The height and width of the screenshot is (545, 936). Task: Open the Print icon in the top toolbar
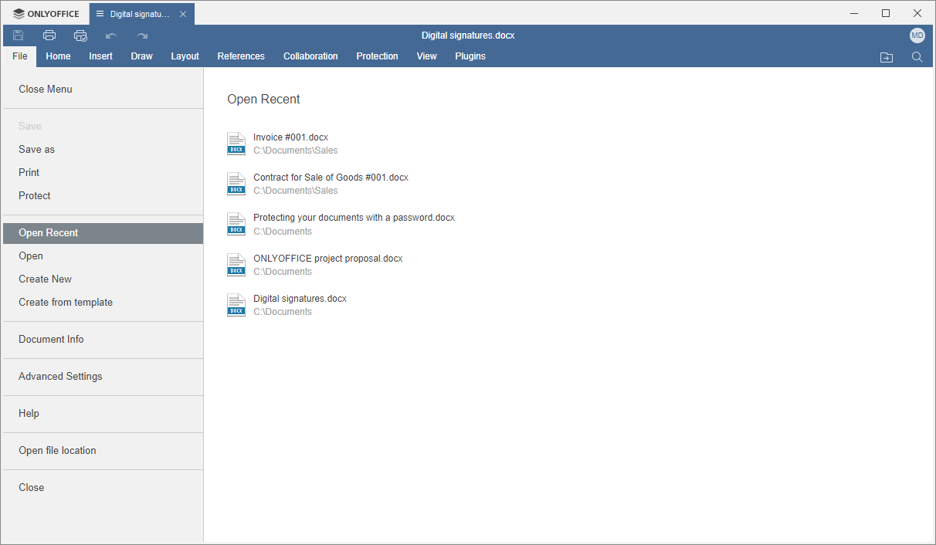[49, 35]
